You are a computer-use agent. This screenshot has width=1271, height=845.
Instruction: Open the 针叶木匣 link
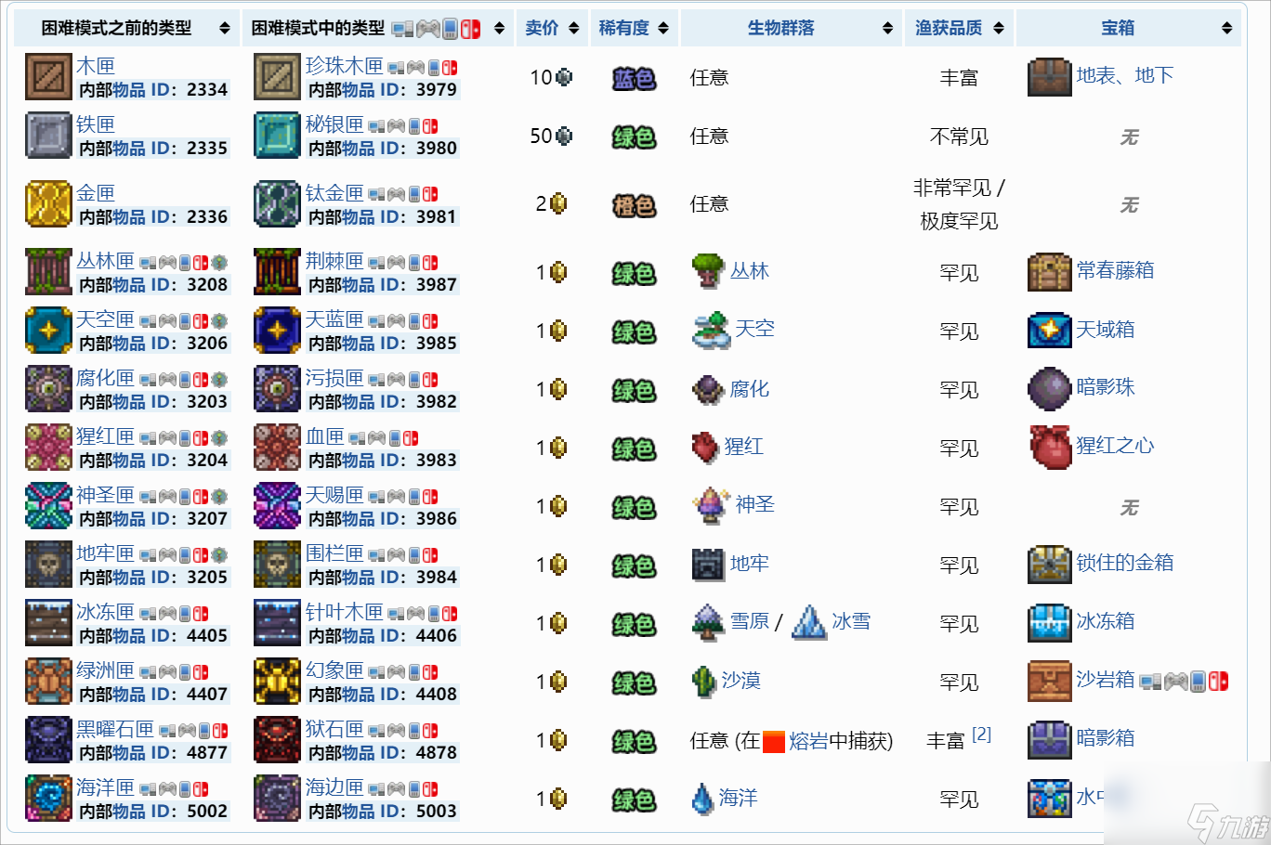(x=344, y=612)
